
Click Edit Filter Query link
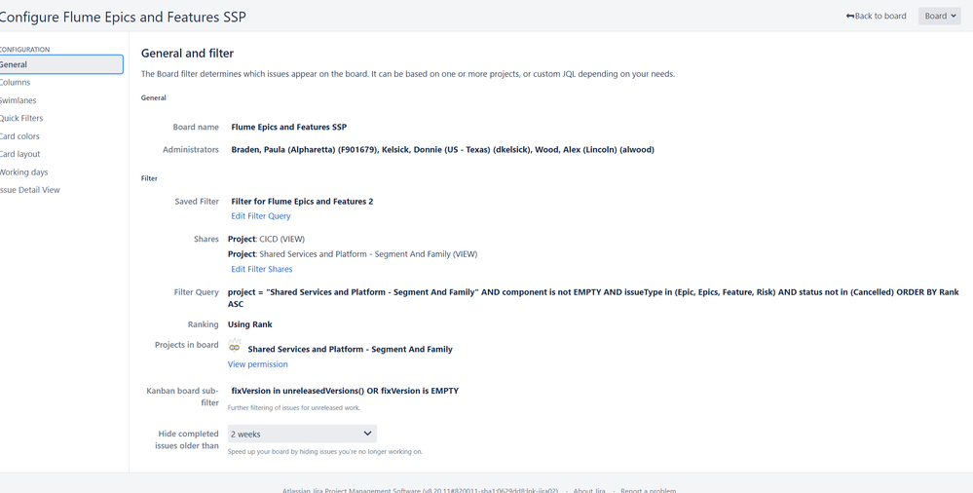pyautogui.click(x=261, y=216)
